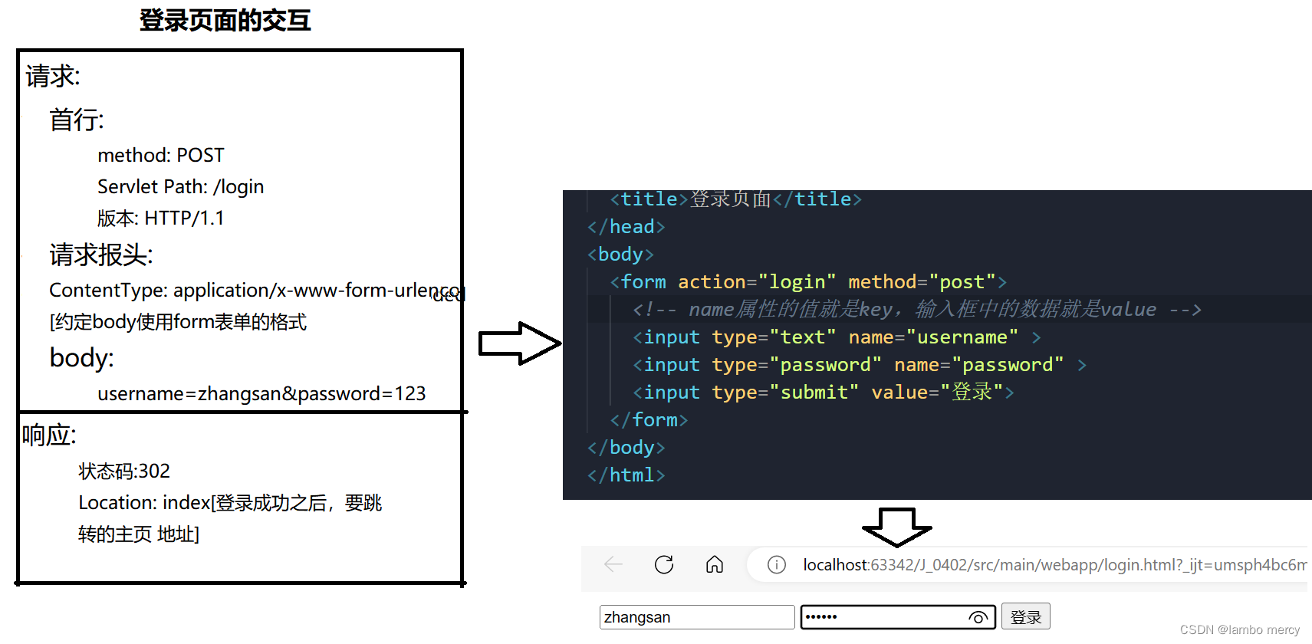Image resolution: width=1312 pixels, height=644 pixels.
Task: Click the '登录页面的交互' heading
Action: (x=225, y=20)
